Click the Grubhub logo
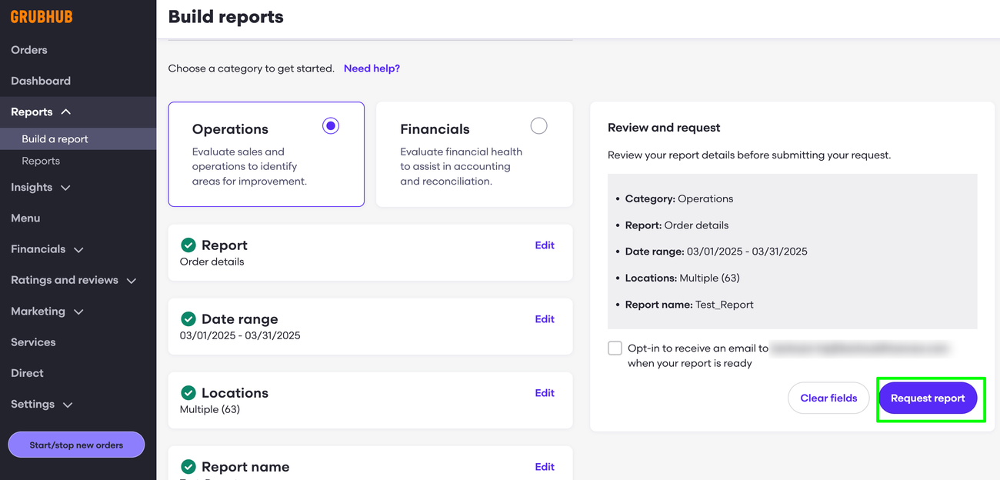This screenshot has width=1000, height=480. (x=42, y=16)
